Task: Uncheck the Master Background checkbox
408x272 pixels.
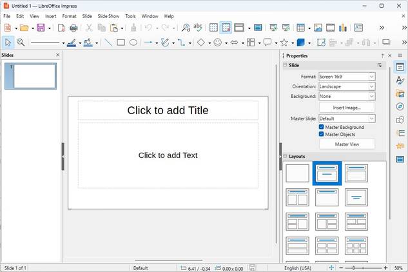Action: [322, 127]
